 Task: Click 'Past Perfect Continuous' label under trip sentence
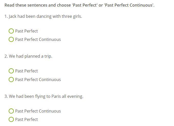[38, 80]
